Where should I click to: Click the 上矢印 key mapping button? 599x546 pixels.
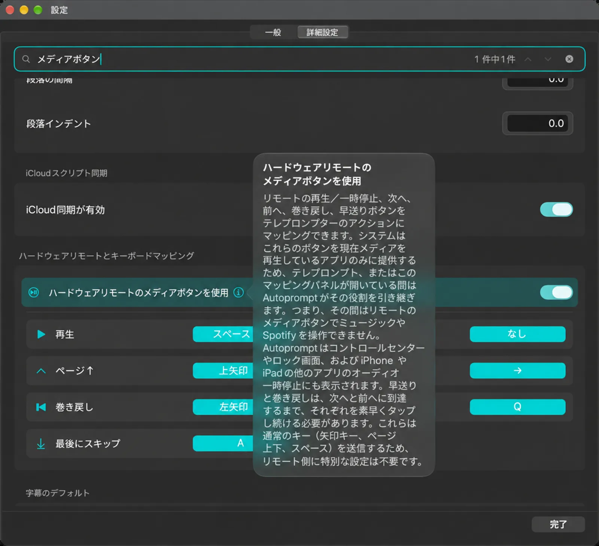coord(223,371)
